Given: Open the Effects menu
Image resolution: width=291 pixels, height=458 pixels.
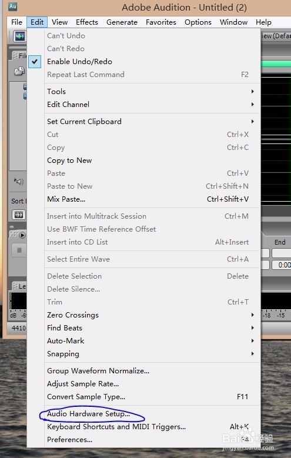Looking at the screenshot, I should (x=87, y=22).
